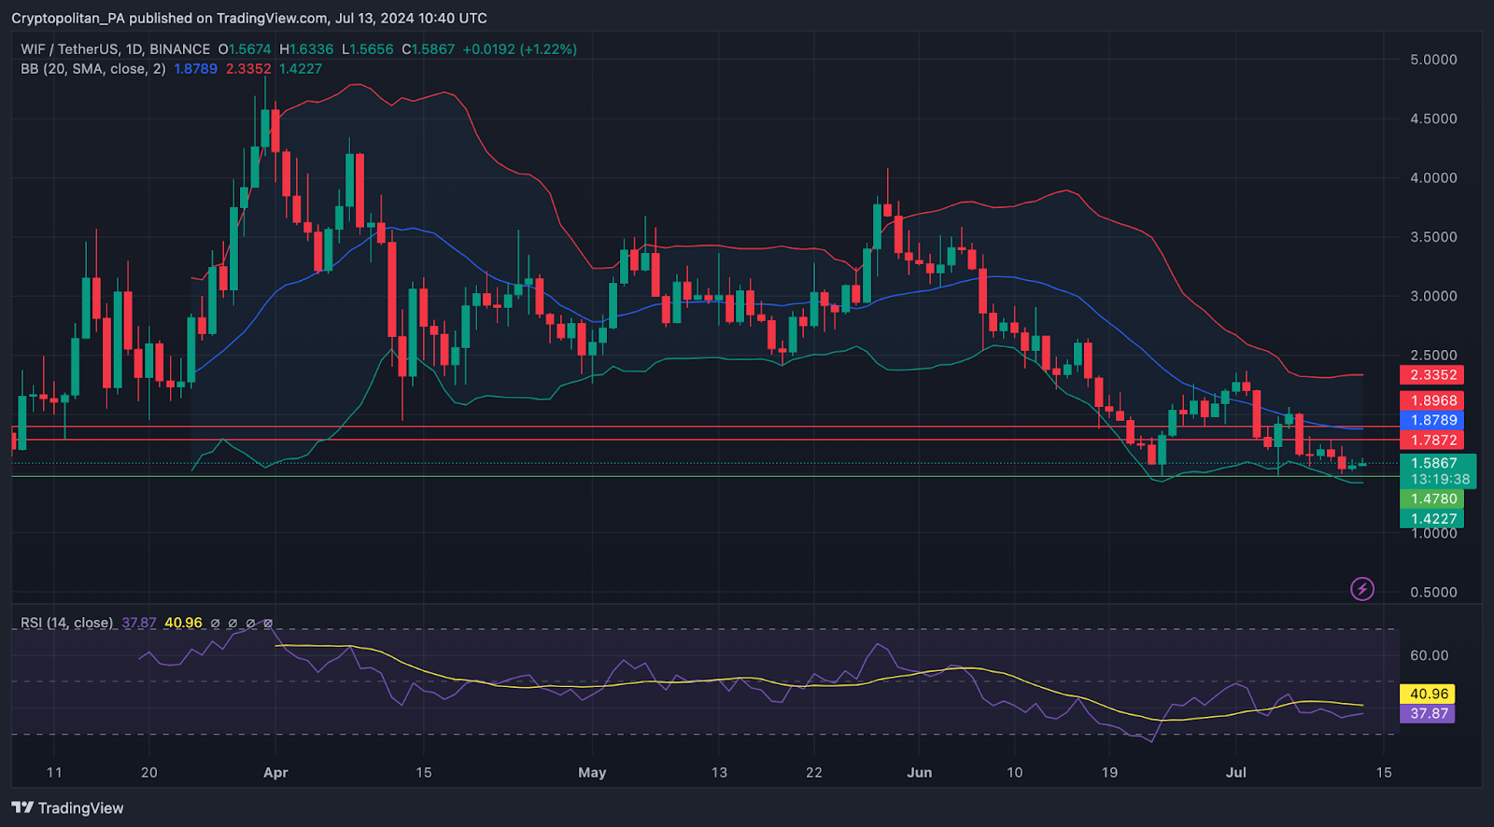Click the 60.00 RSI axis label
1494x827 pixels.
tap(1429, 656)
